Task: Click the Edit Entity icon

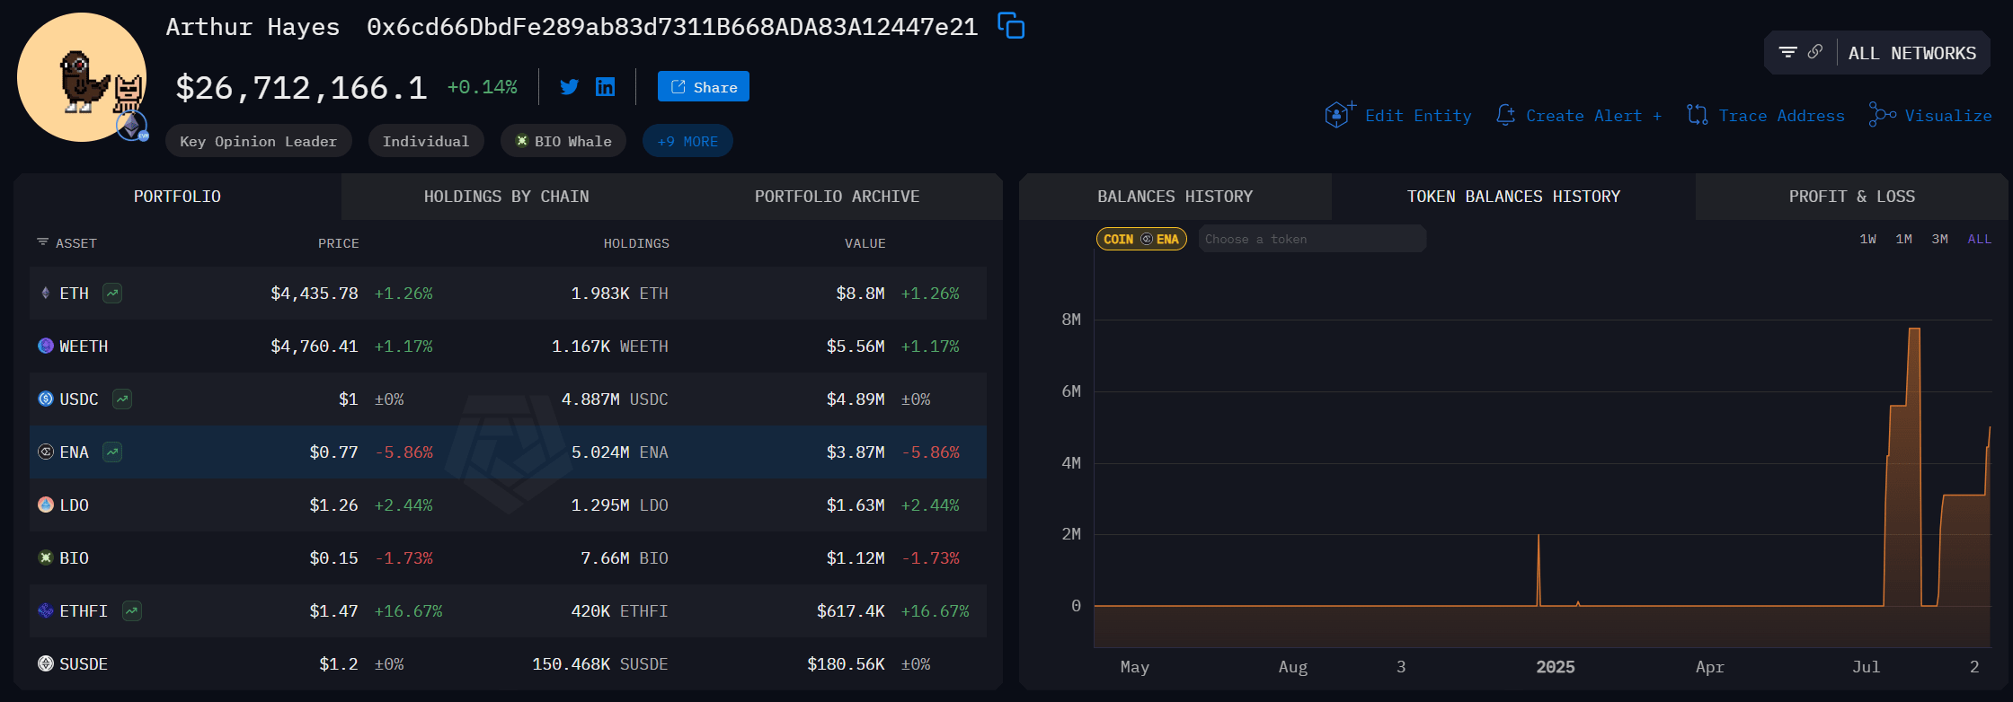Action: coord(1339,115)
